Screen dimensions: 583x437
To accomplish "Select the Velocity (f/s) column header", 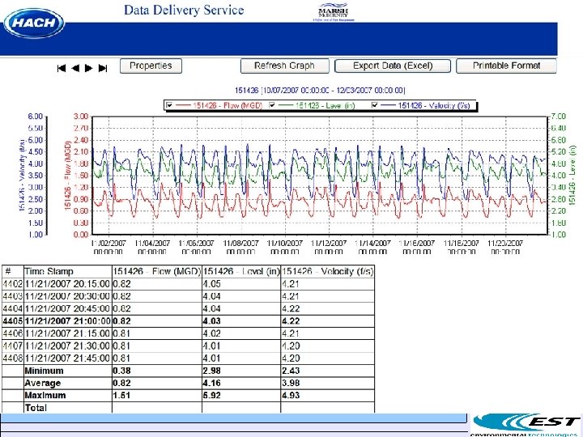I will (328, 271).
